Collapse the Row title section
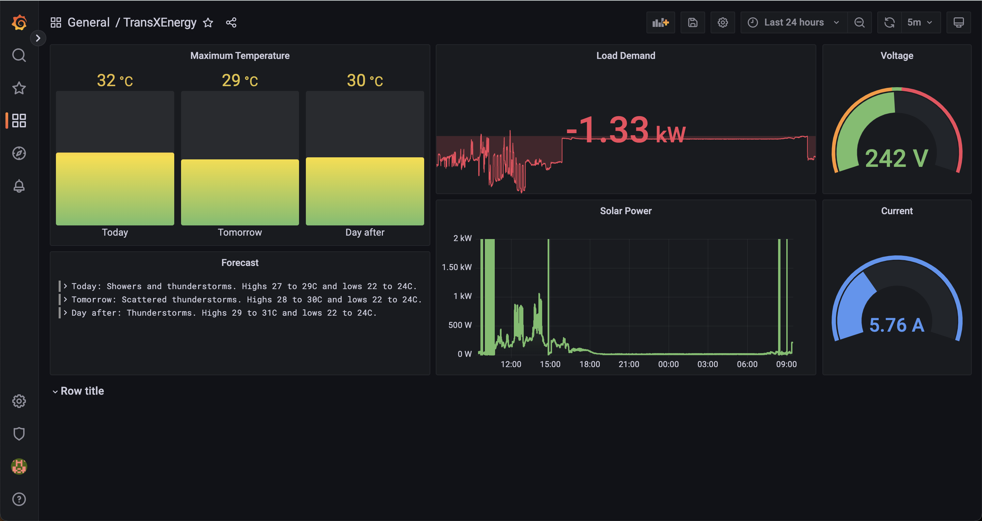This screenshot has width=982, height=521. 78,391
